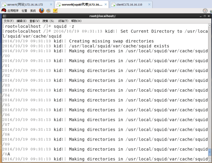Screen dimensions: 212x163
Task: Open the 位置 places menu
Action: (24, 11)
